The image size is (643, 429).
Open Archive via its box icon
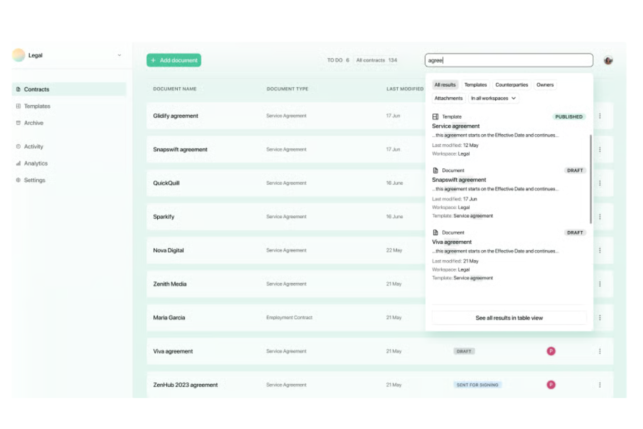click(18, 123)
